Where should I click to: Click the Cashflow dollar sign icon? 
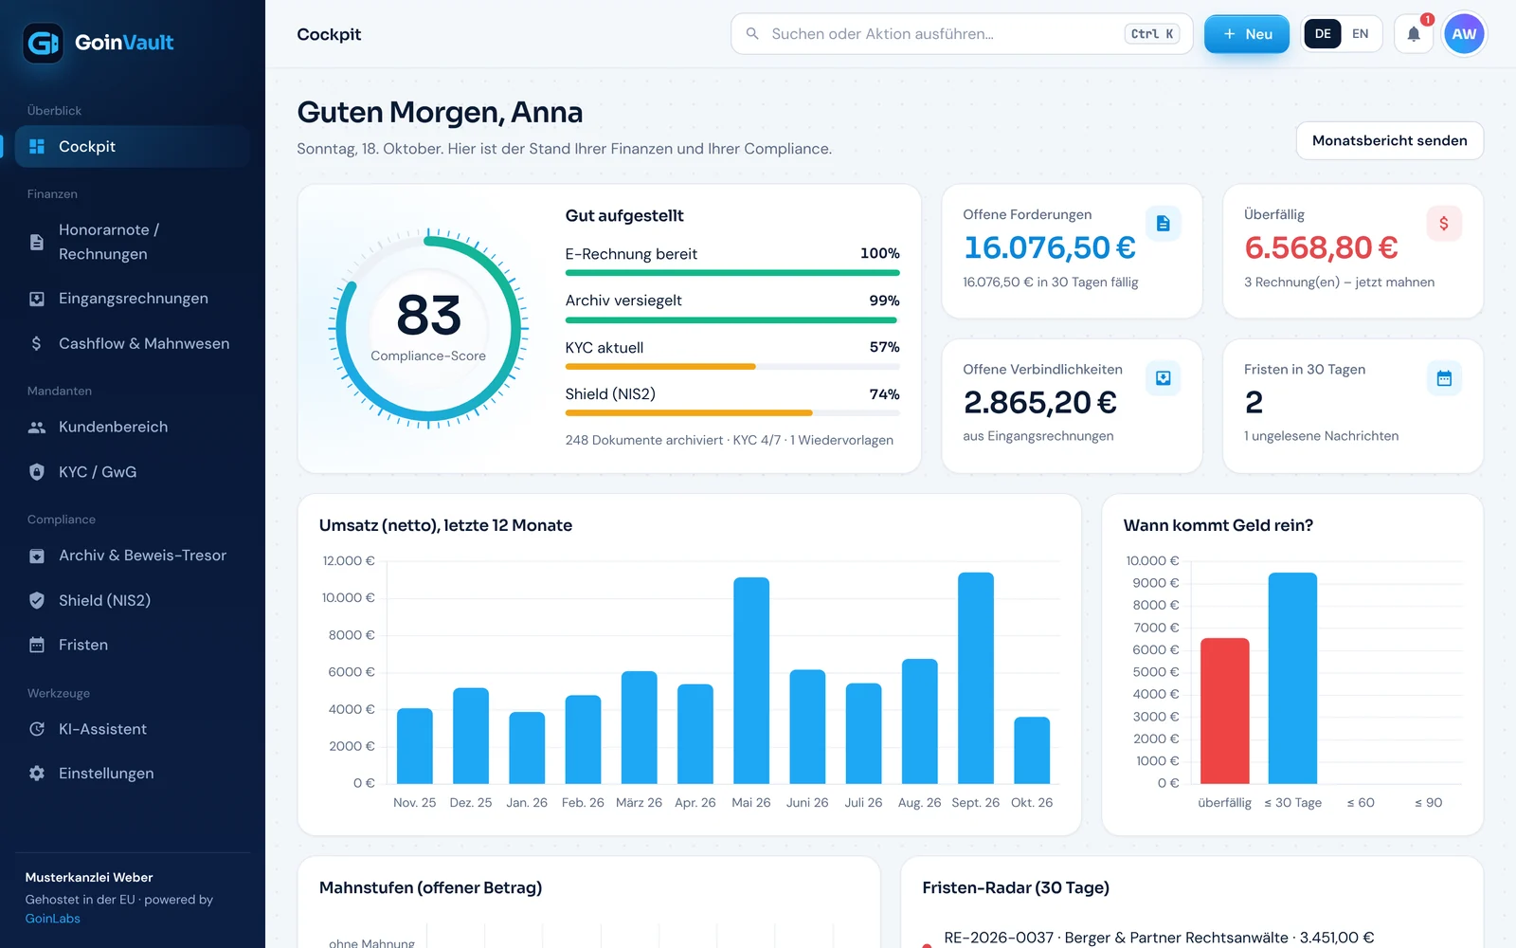click(x=37, y=343)
